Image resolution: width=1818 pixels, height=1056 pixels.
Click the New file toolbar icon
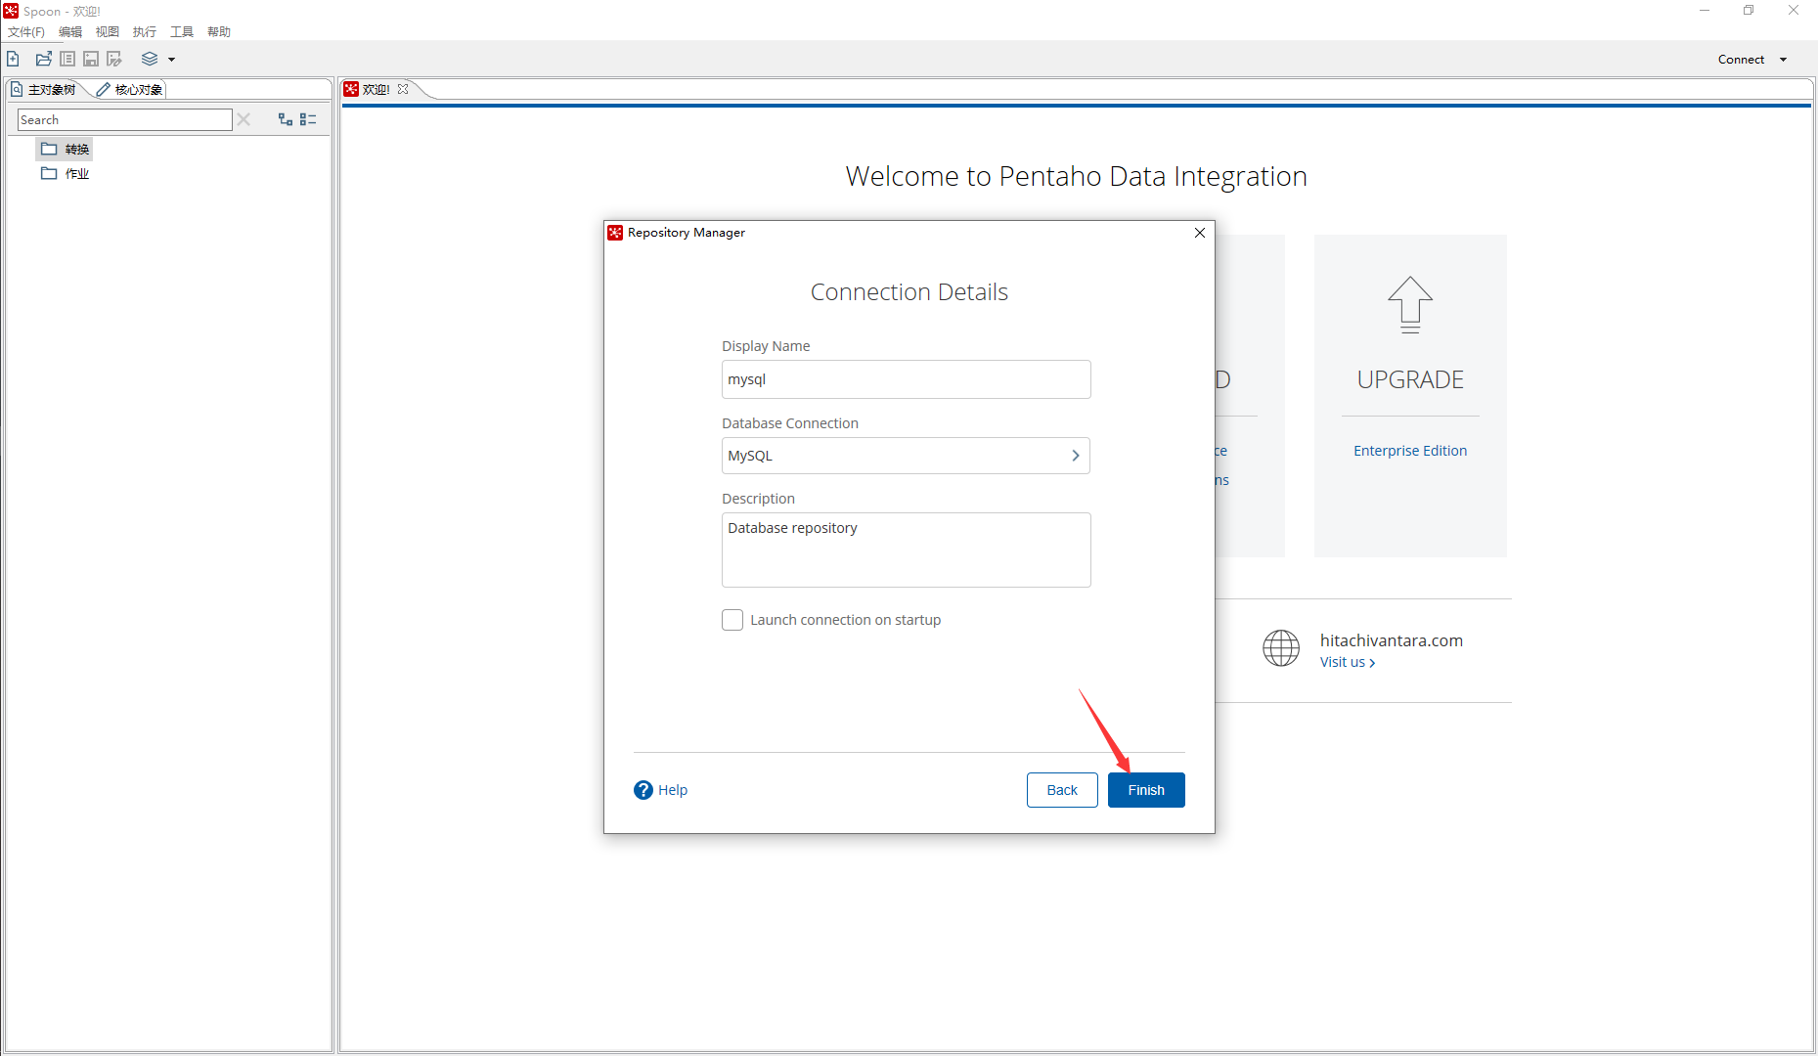[14, 59]
